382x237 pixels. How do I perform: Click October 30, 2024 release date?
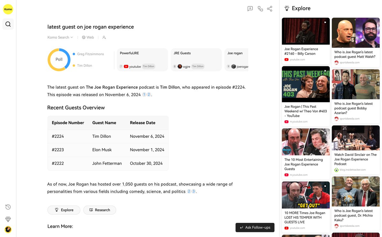pos(146,163)
